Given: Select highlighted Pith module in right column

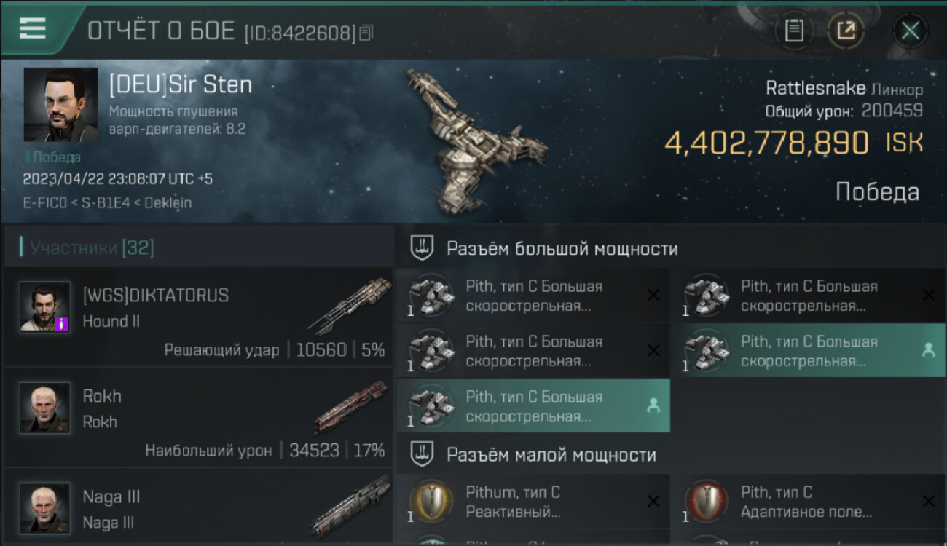Looking at the screenshot, I should [808, 350].
